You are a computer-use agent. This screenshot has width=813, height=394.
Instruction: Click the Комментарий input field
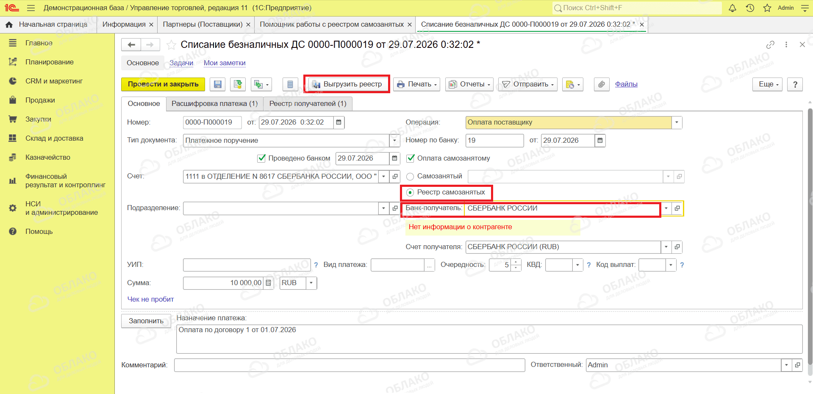click(350, 365)
